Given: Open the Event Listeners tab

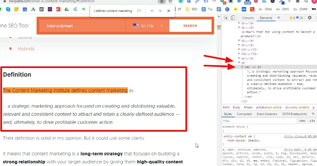Looking at the screenshot, I should tap(267, 114).
